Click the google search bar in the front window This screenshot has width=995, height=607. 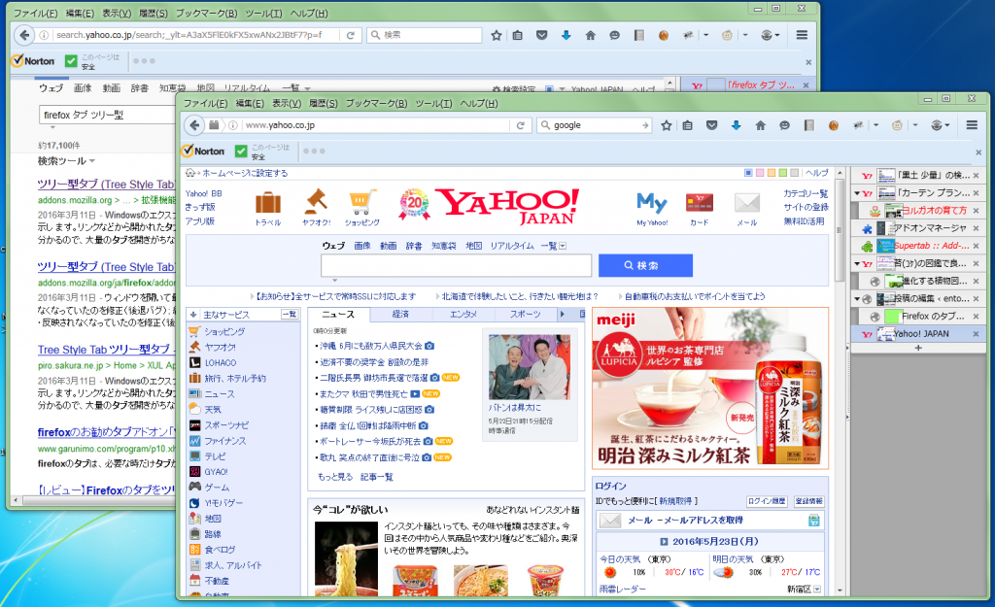click(595, 125)
